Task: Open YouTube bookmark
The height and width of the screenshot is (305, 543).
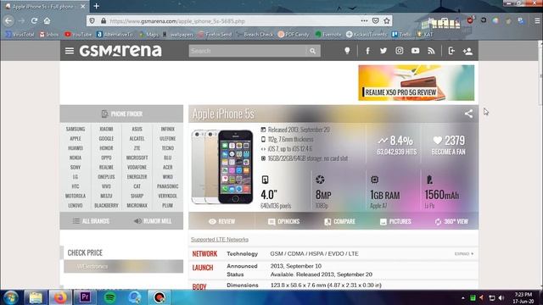Action: [78, 34]
